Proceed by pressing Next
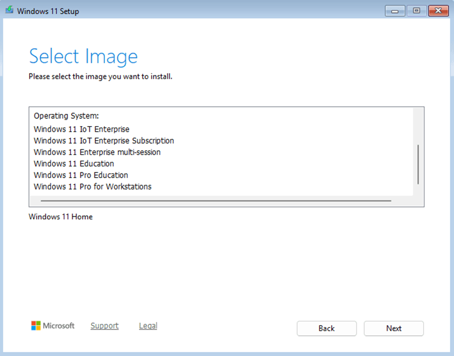 [x=394, y=328]
